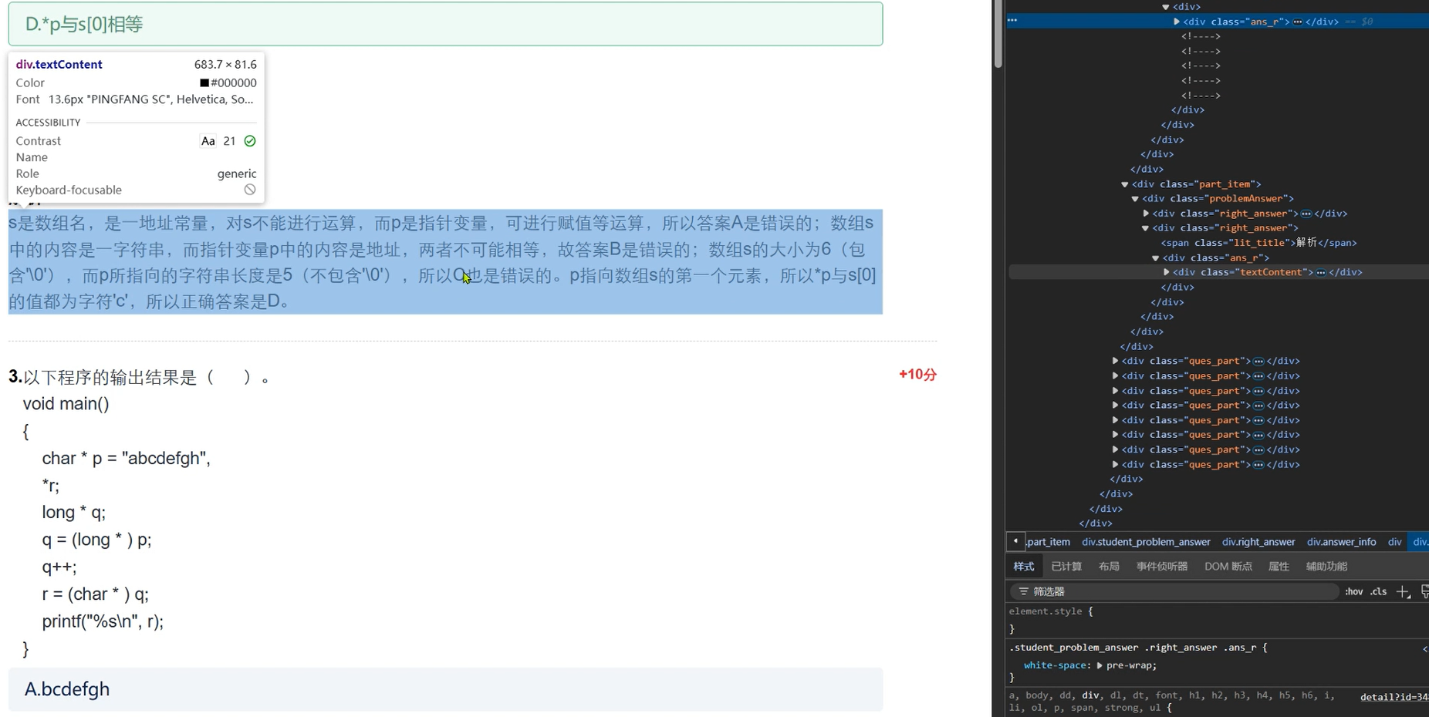Click green contrast checkmark icon in tooltip
The height and width of the screenshot is (717, 1429).
pos(250,141)
